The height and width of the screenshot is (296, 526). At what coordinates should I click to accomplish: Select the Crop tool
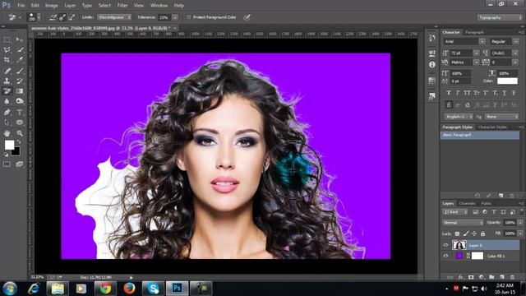coord(7,60)
